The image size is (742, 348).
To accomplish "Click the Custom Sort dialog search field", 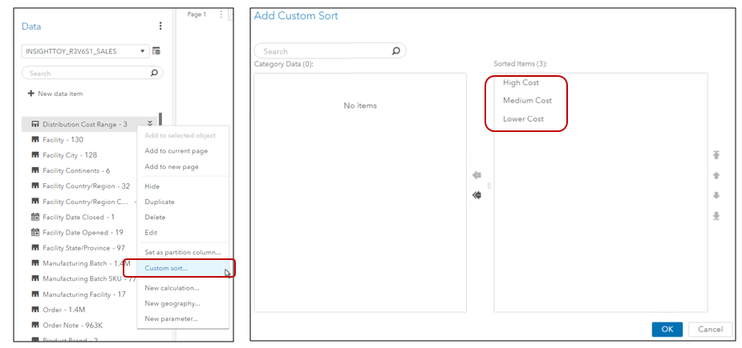I will [x=329, y=51].
